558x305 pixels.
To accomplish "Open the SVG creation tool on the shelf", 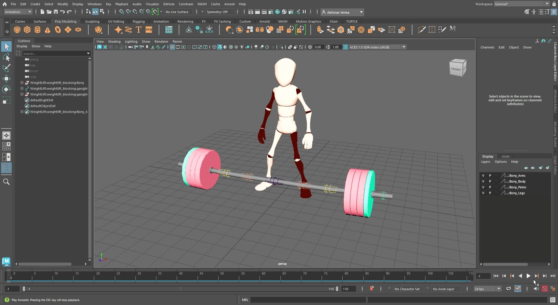I will point(149,30).
